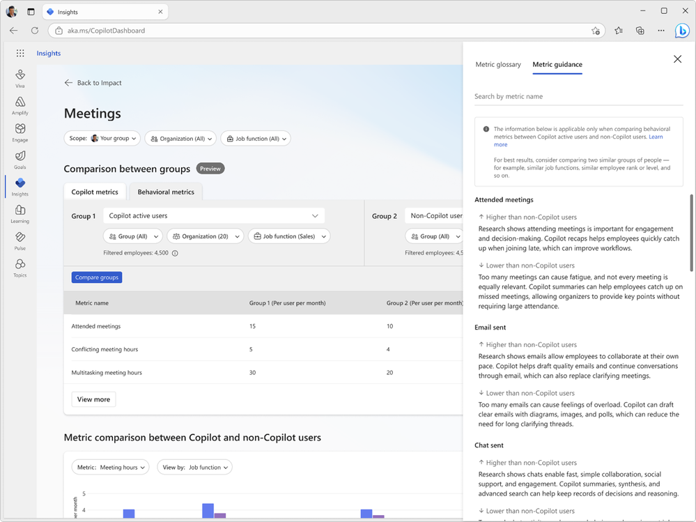Open Viva in the sidebar
696x522 pixels.
click(20, 79)
